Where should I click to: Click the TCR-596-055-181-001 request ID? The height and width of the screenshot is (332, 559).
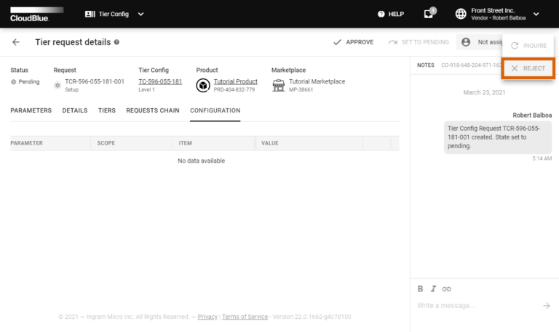click(95, 81)
